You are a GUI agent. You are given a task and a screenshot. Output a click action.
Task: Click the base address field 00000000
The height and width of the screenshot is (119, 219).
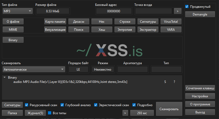click(x=114, y=11)
